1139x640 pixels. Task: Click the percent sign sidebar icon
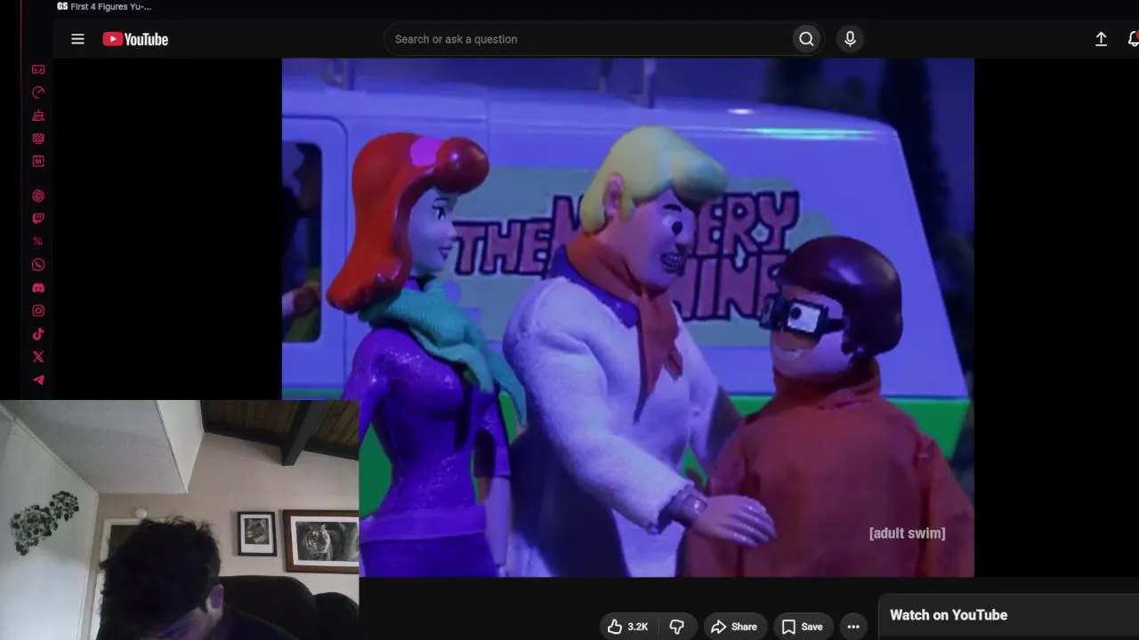[38, 242]
